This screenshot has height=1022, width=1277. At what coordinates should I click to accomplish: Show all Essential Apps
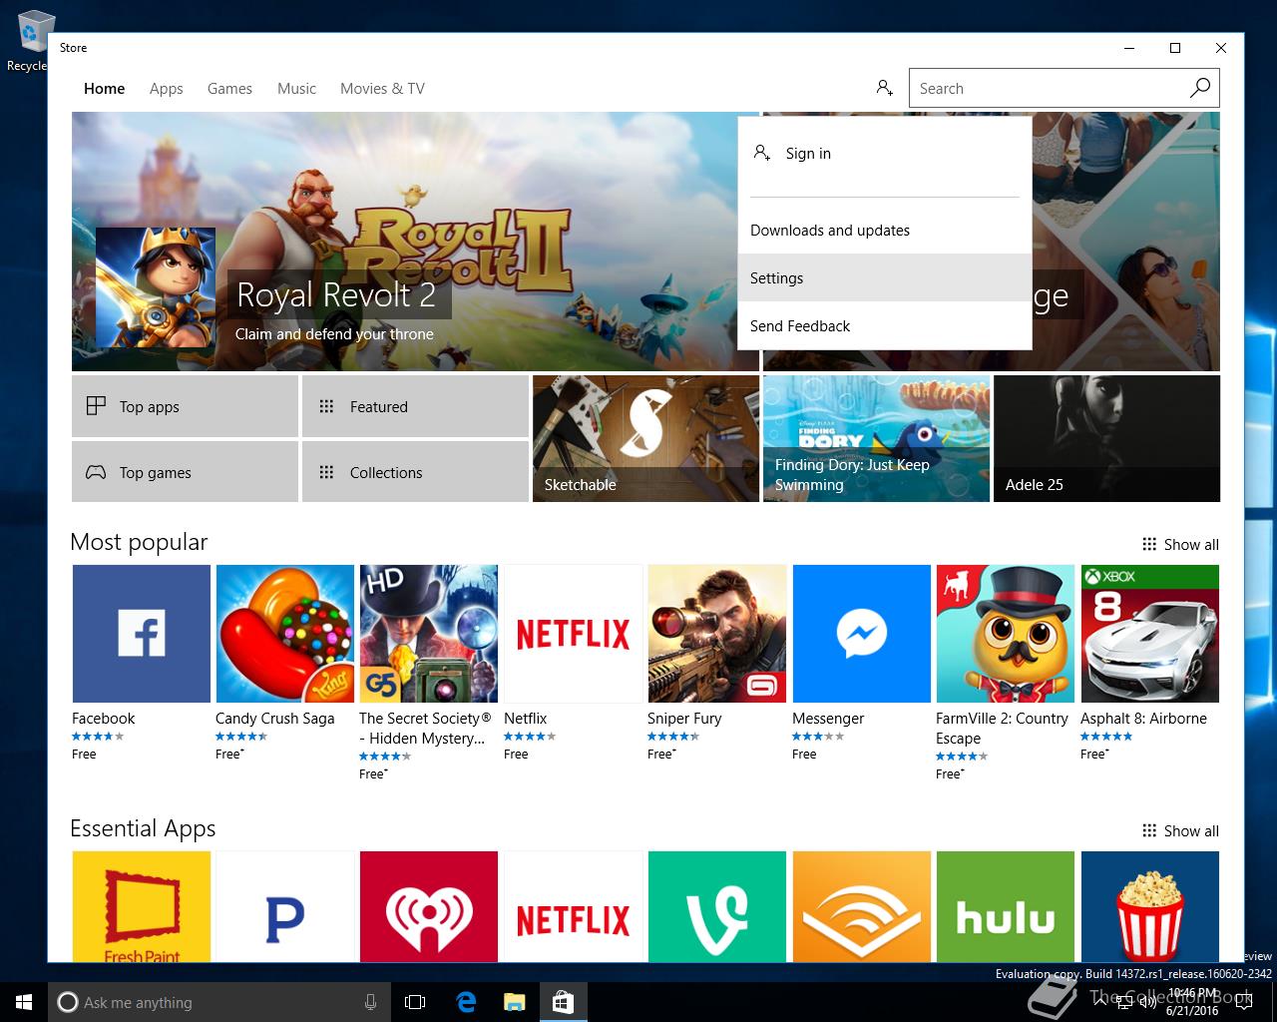click(x=1180, y=831)
